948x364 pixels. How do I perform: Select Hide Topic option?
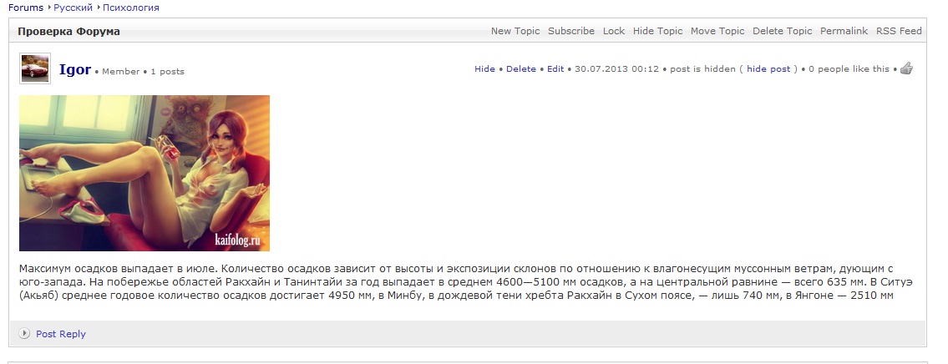[x=658, y=31]
